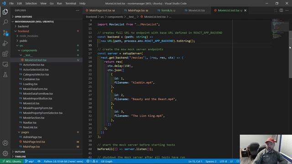The height and width of the screenshot is (164, 292).
Task: Open the Run menu
Action: [x=59, y=3]
